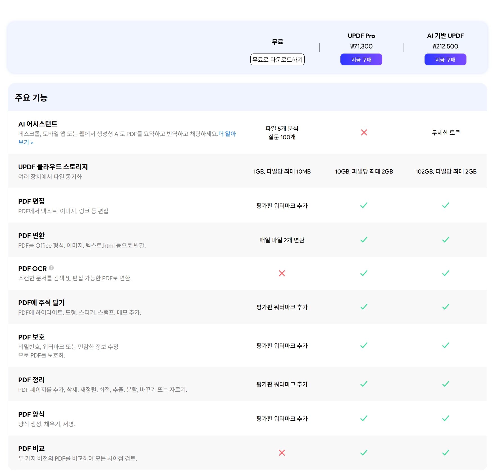Click the PDF 양식 feature title
The width and height of the screenshot is (496, 475).
point(32,414)
